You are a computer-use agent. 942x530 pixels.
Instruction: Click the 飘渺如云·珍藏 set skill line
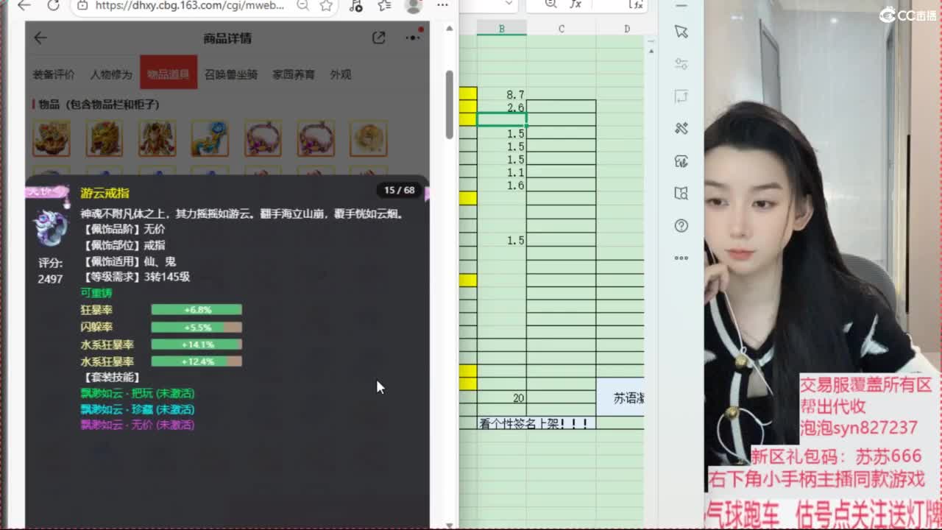coord(138,409)
